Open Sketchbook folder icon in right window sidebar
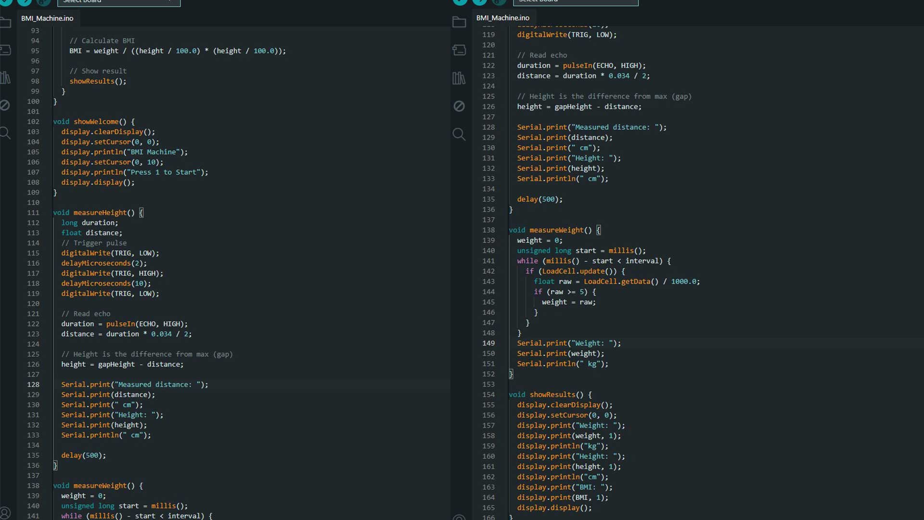924x520 pixels. coord(459,22)
